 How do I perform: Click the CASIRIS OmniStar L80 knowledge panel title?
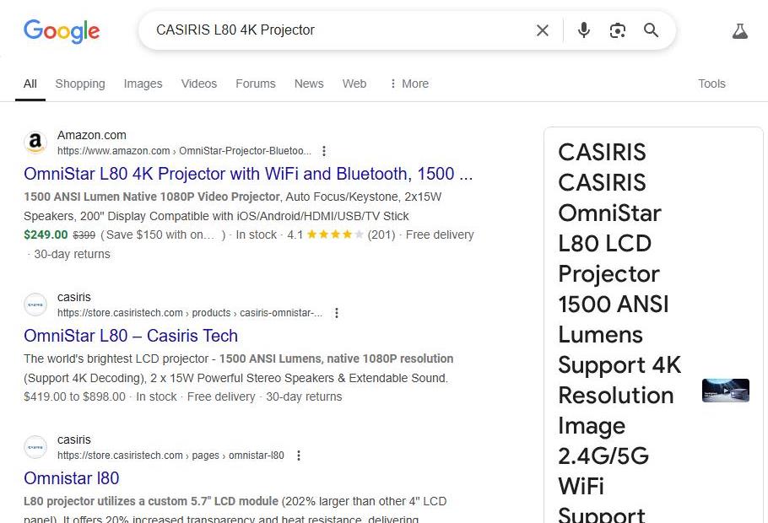[619, 333]
